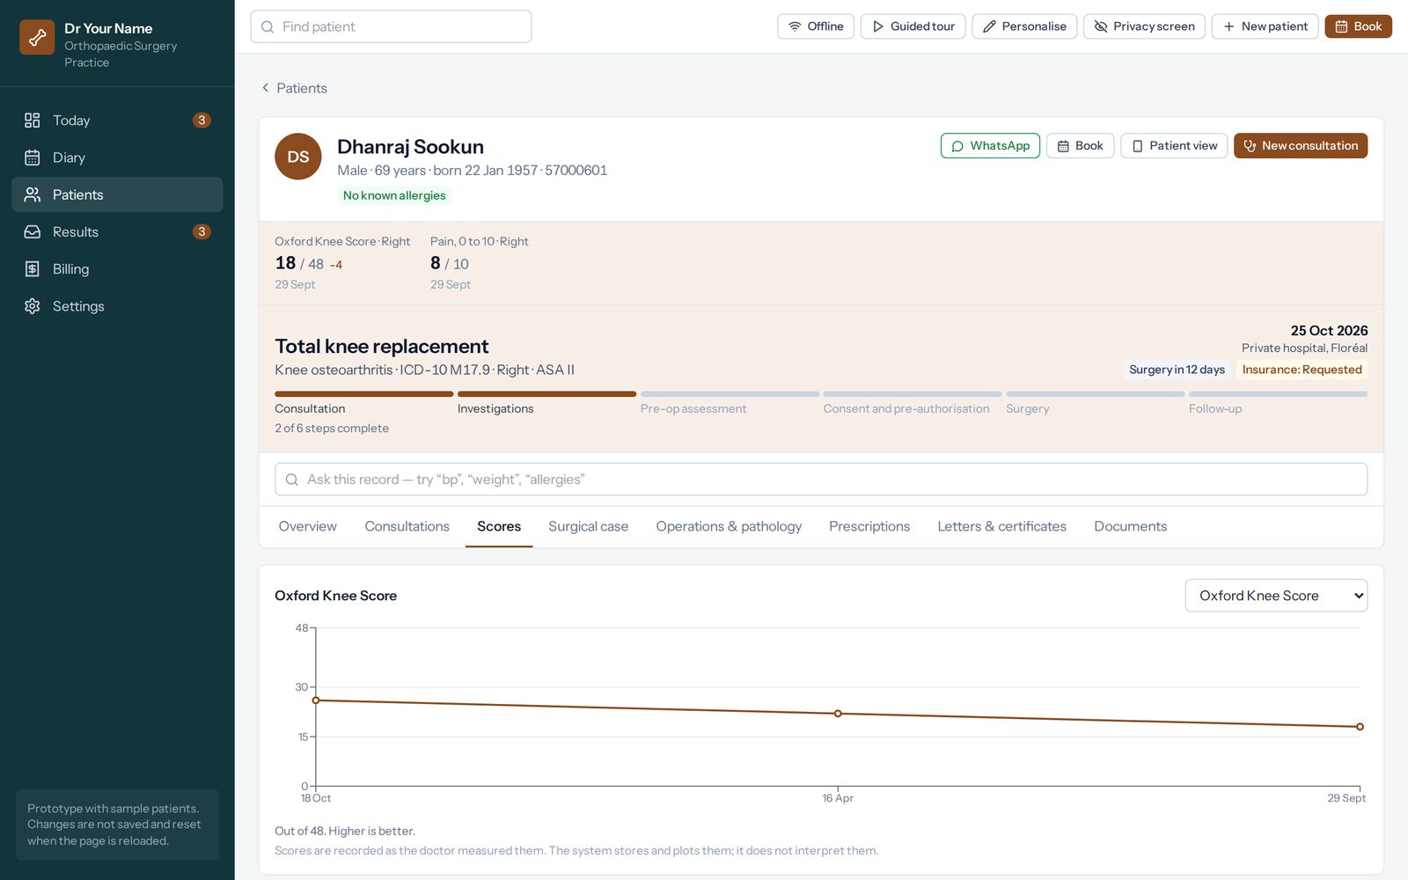Open the Personalise options
Viewport: 1408px width, 880px height.
tap(1024, 26)
